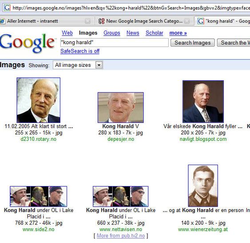The height and width of the screenshot is (243, 250).
Task: Open the wienerzeitung.at uniform portrait thumbnail
Action: click(x=203, y=186)
